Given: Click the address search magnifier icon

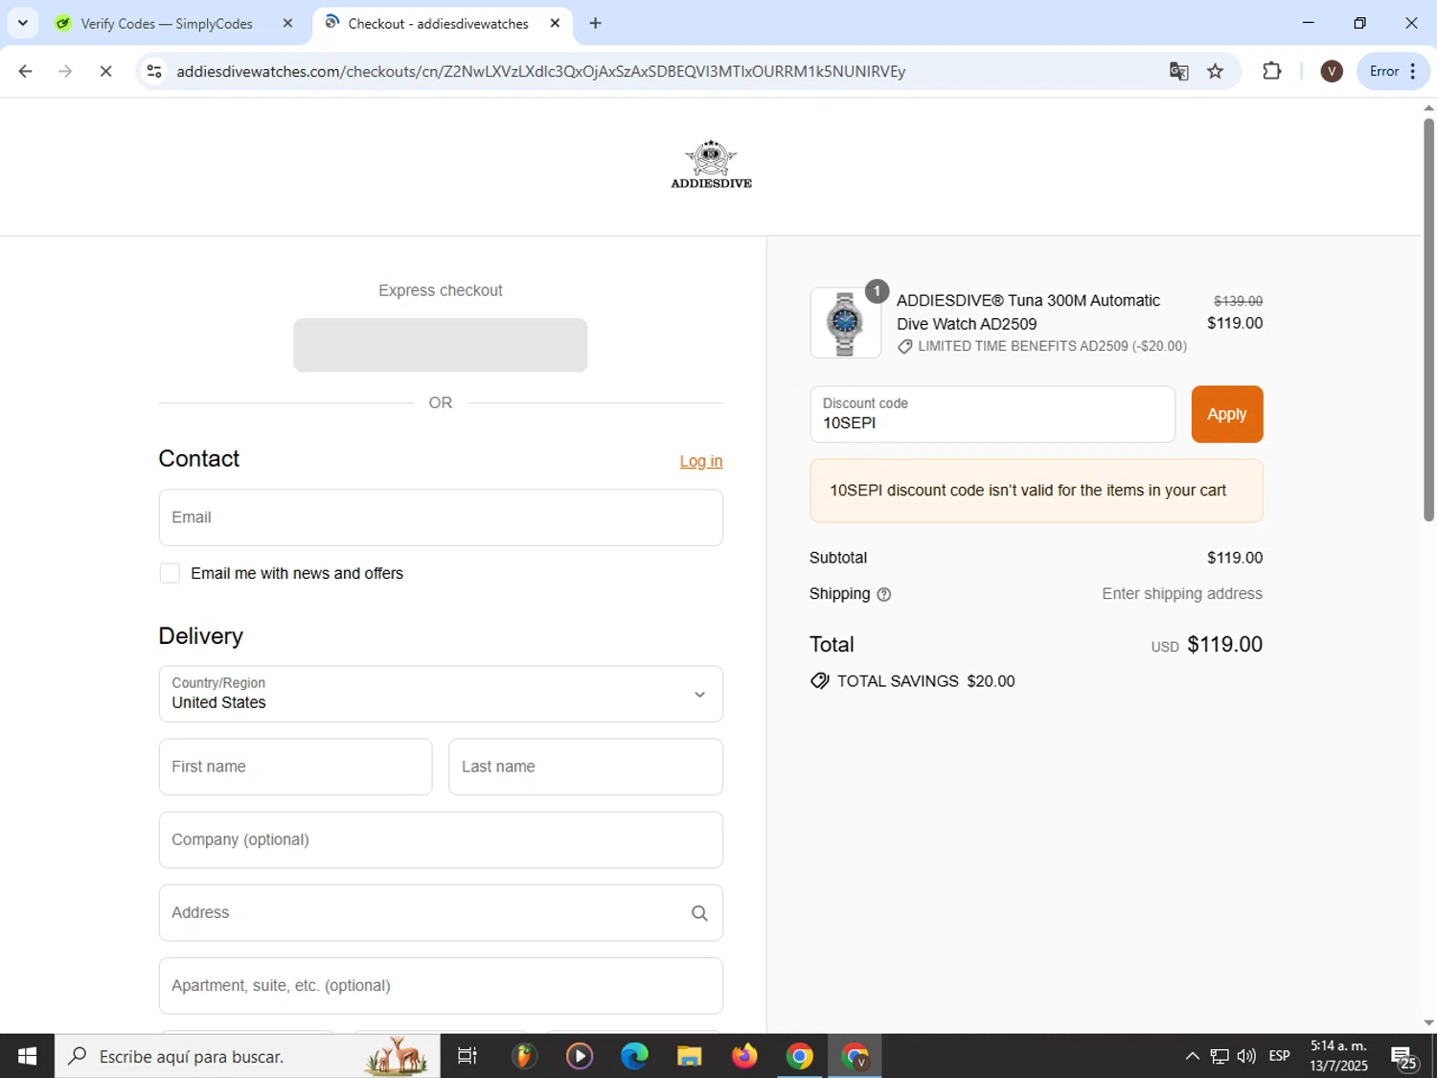Looking at the screenshot, I should (699, 913).
